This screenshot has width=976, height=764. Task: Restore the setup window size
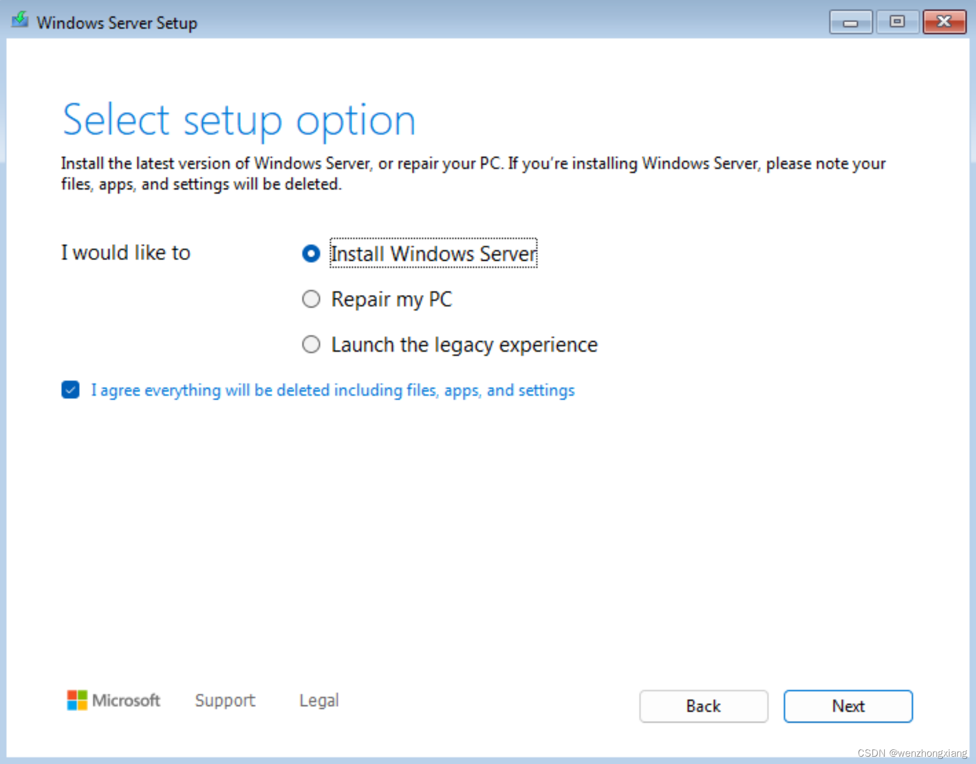(x=897, y=22)
